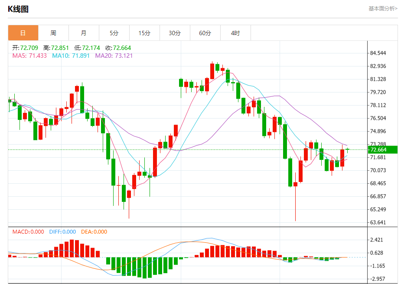Click the 78.112 price axis label
The width and height of the screenshot is (401, 284).
pyautogui.click(x=378, y=105)
